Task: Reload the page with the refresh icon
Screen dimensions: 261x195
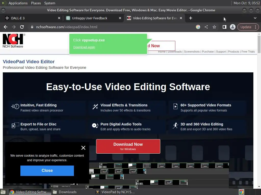Action: (x=22, y=27)
